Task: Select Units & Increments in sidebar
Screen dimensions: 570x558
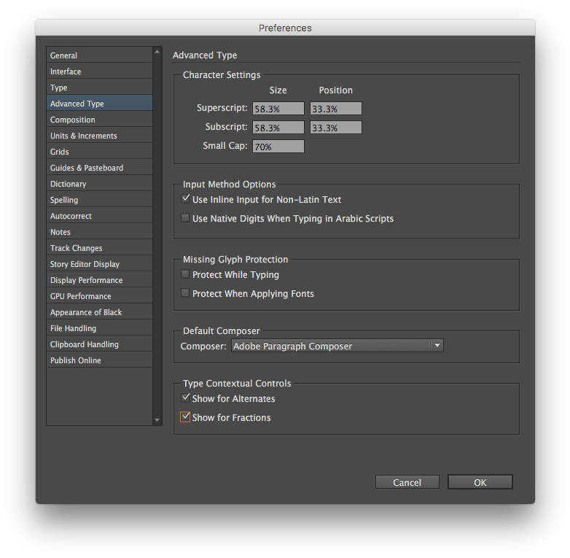Action: (x=99, y=136)
